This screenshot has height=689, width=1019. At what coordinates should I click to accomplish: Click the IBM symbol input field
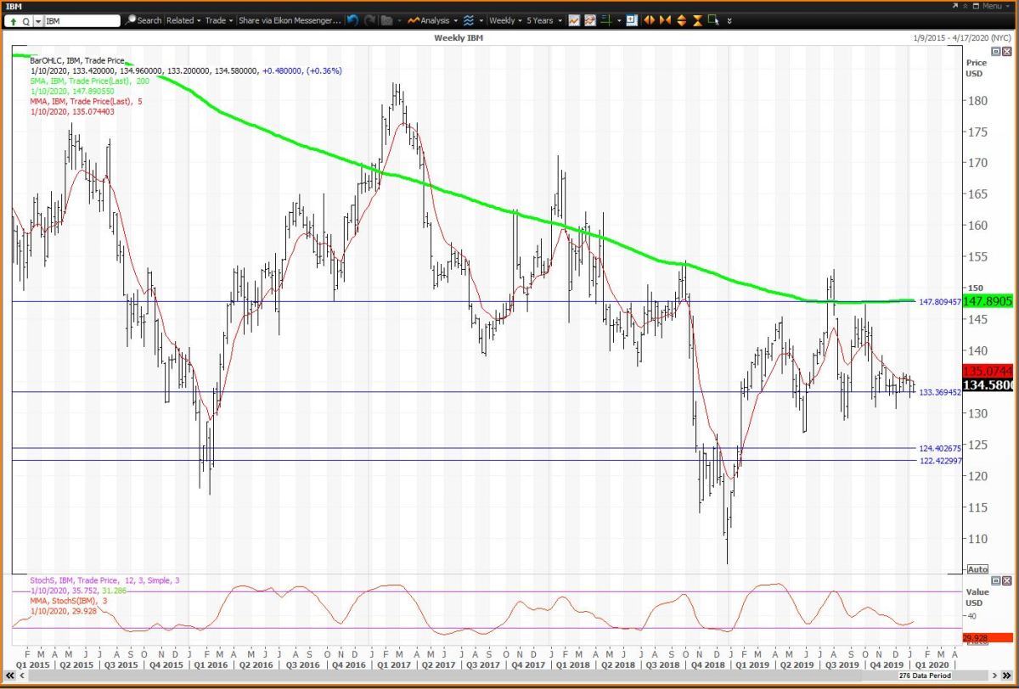78,20
